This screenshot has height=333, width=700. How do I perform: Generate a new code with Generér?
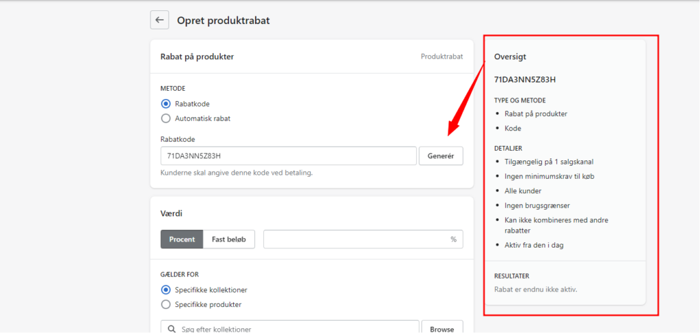click(x=441, y=156)
